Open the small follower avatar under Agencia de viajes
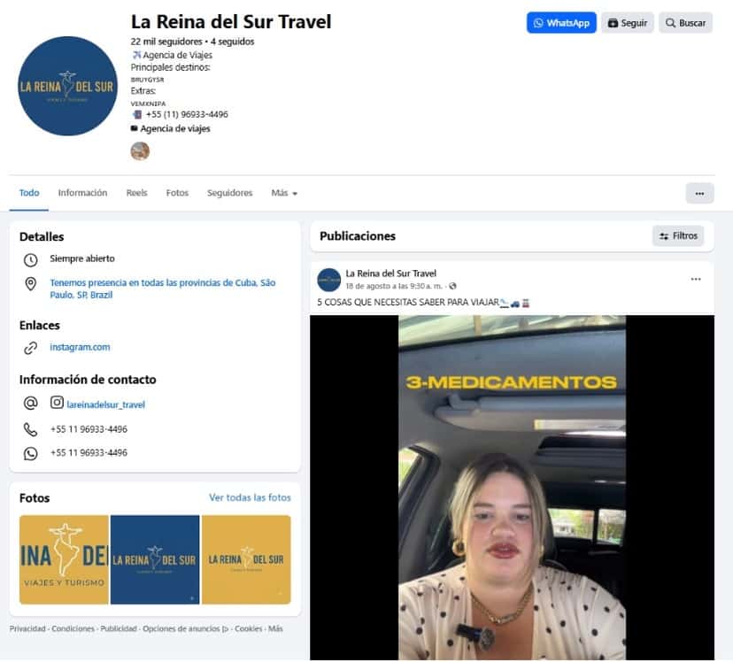The height and width of the screenshot is (662, 733). click(140, 151)
